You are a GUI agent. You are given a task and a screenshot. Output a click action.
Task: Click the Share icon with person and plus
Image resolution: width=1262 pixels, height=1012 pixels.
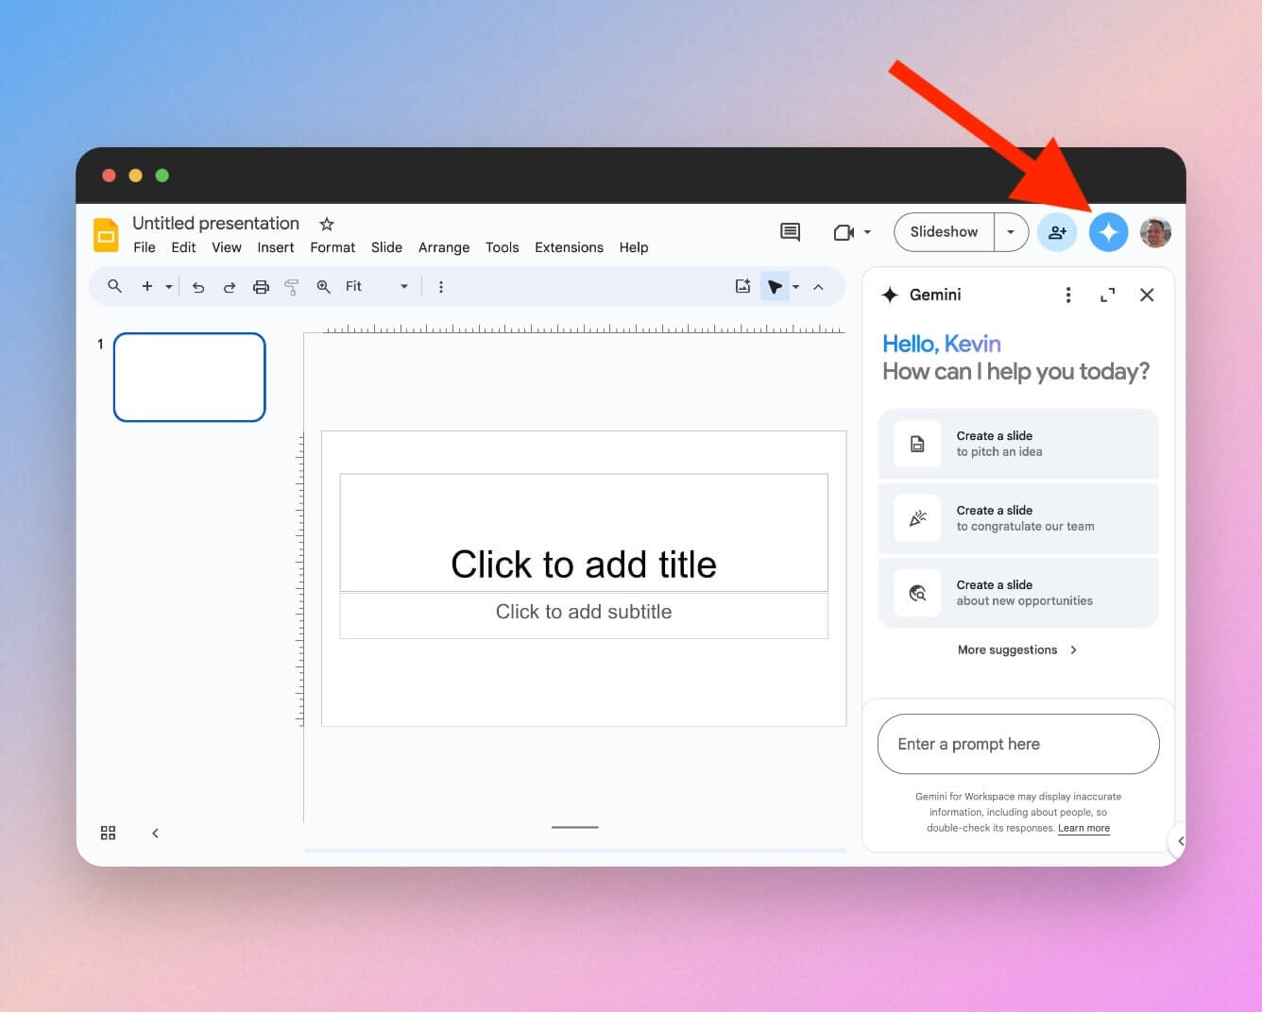pos(1057,231)
